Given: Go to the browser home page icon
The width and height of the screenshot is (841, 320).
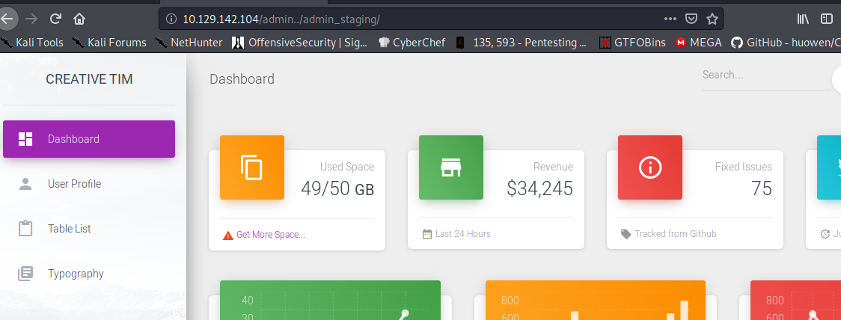Looking at the screenshot, I should [x=79, y=19].
